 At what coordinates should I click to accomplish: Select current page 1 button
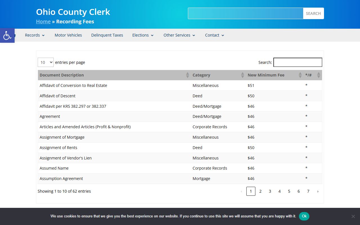[251, 191]
